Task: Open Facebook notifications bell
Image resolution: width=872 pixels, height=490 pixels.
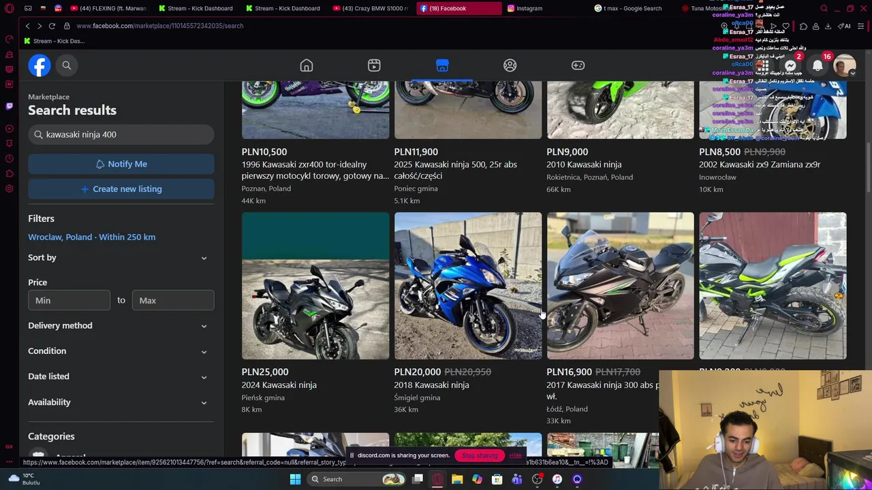Action: tap(817, 66)
